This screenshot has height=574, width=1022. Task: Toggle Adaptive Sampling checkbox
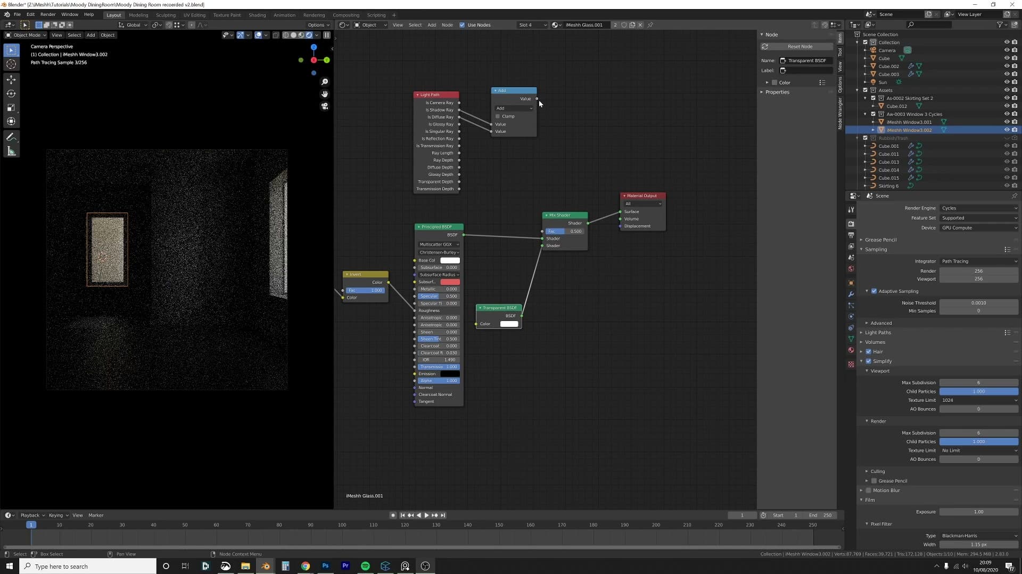coord(874,291)
